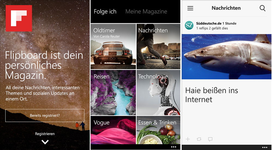Open the Nachrichten magazine tile
Screen dimensions: 272x150
point(159,47)
